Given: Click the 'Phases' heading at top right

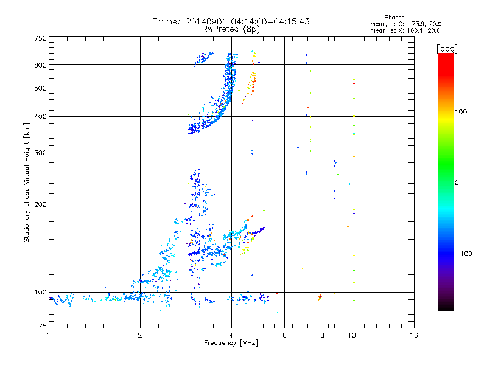Looking at the screenshot, I should (x=394, y=18).
